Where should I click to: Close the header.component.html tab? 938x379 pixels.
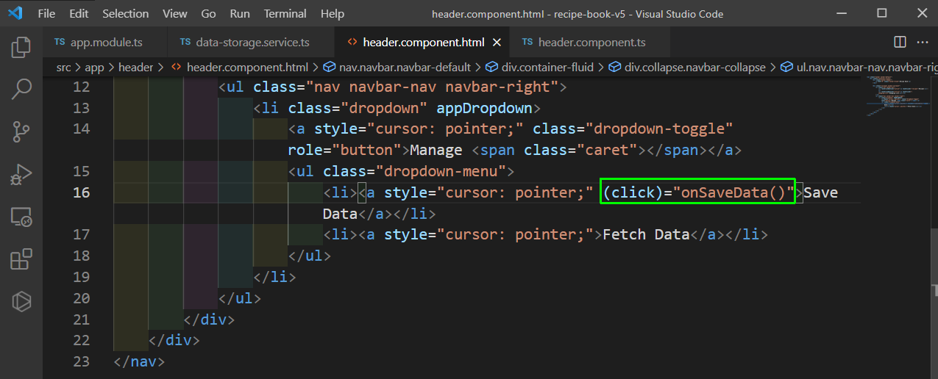(498, 43)
